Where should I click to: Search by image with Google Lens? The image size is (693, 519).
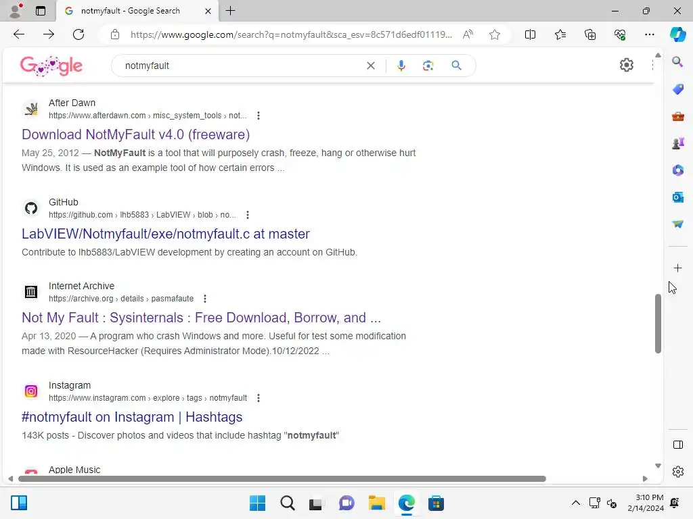pyautogui.click(x=428, y=66)
